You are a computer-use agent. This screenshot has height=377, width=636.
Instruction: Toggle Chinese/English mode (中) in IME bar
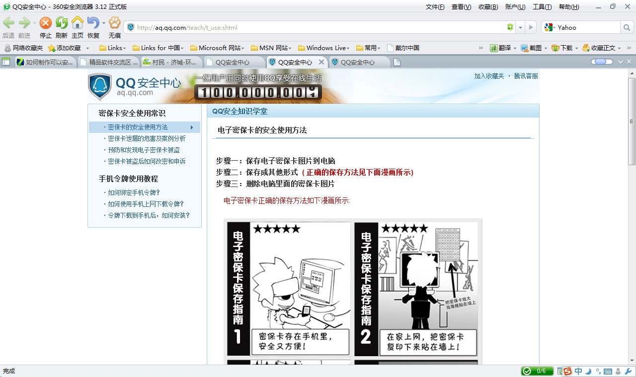[578, 371]
